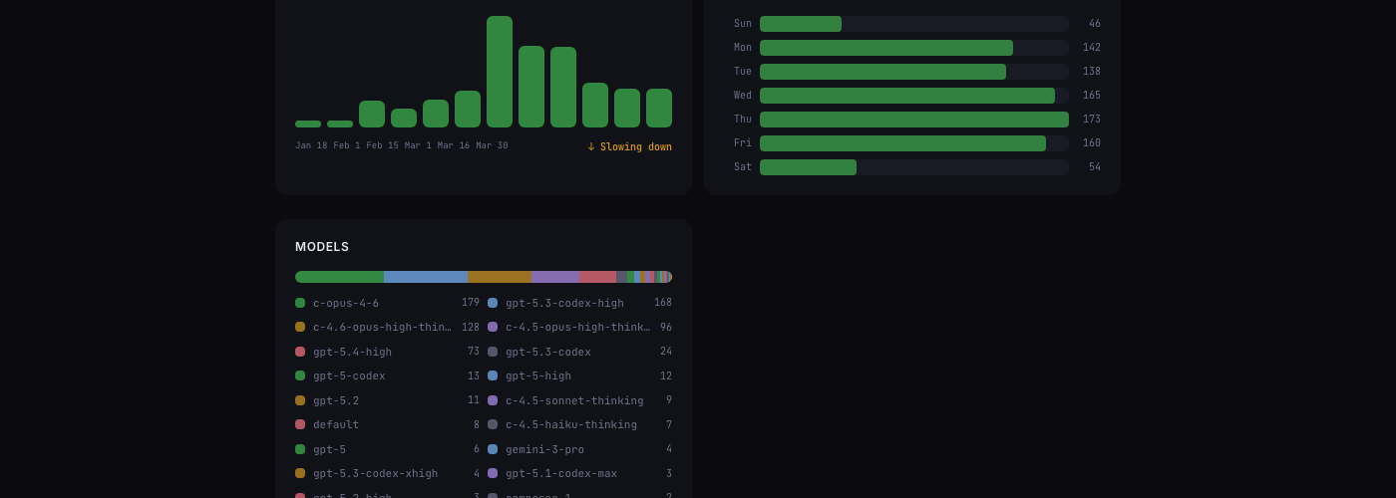Viewport: 1396px width, 498px height.
Task: Click the MODELS section heading
Action: (322, 247)
